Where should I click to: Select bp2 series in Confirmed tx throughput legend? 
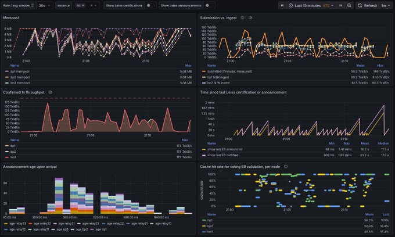pos(13,152)
